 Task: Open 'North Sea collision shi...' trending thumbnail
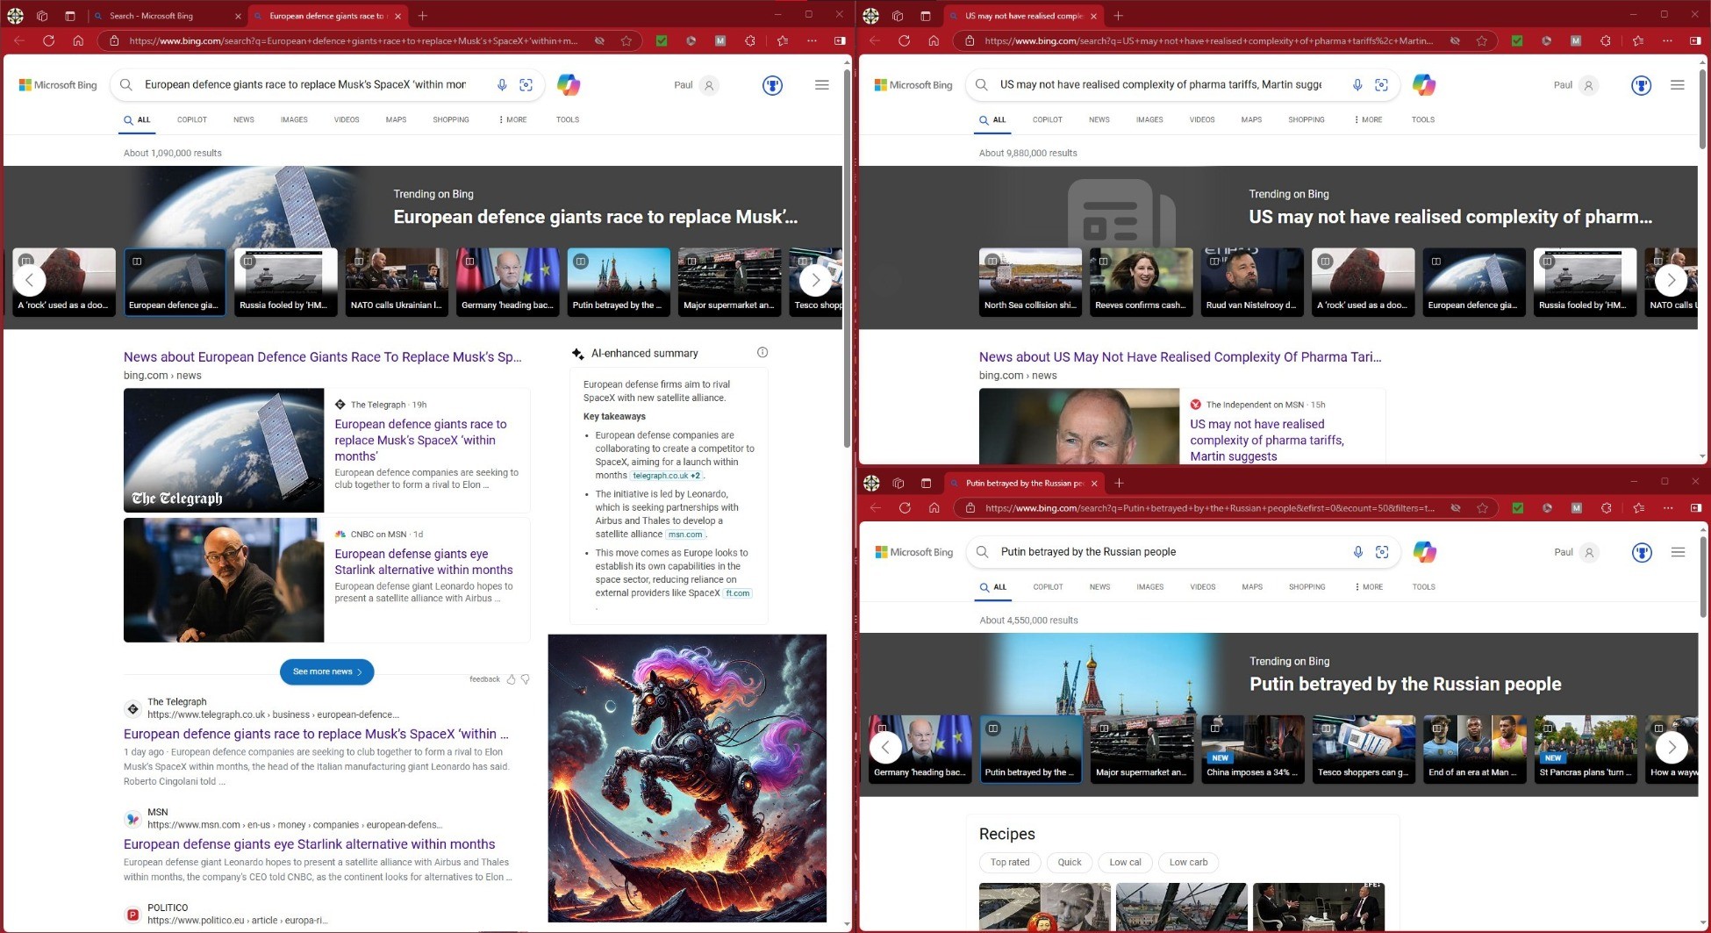(x=1030, y=282)
